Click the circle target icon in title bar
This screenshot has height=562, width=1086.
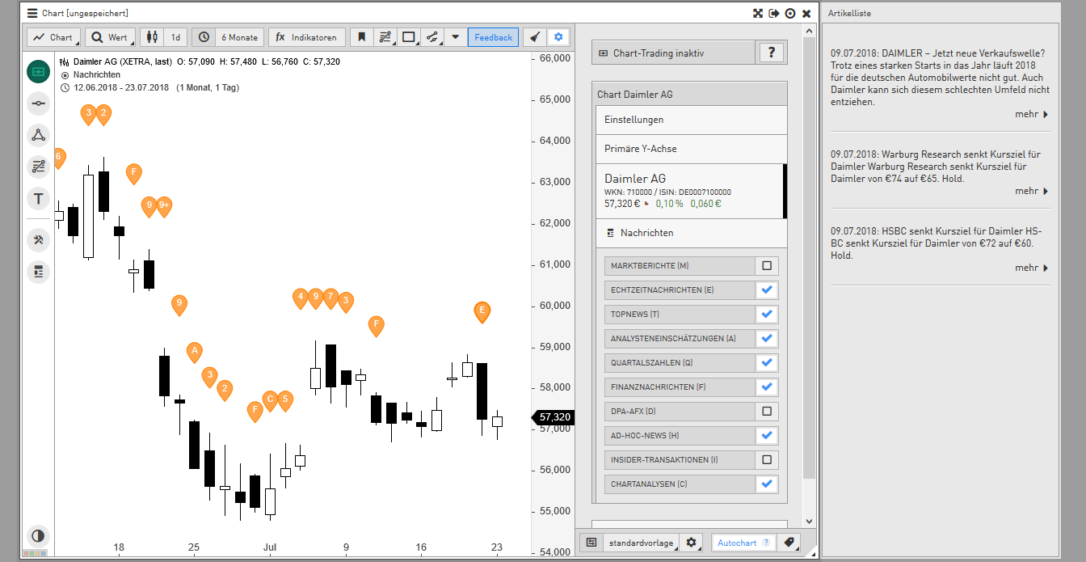click(x=790, y=14)
